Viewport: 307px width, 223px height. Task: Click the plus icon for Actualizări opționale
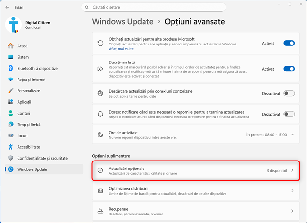click(100, 170)
